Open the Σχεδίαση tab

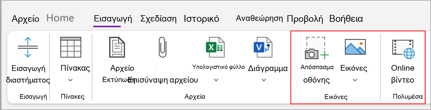158,19
